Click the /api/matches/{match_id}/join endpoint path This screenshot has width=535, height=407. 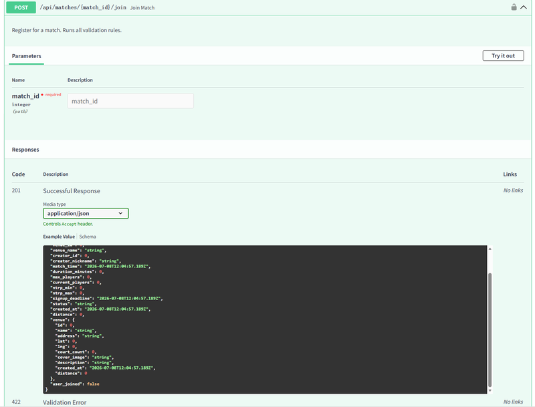coord(83,7)
